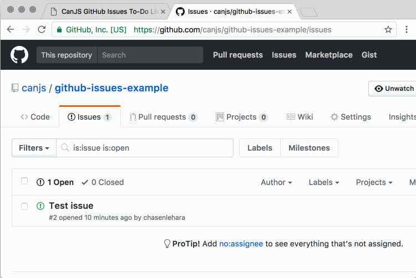Click the browser forward arrow
Viewport: 416px width, 278px height.
coord(26,29)
